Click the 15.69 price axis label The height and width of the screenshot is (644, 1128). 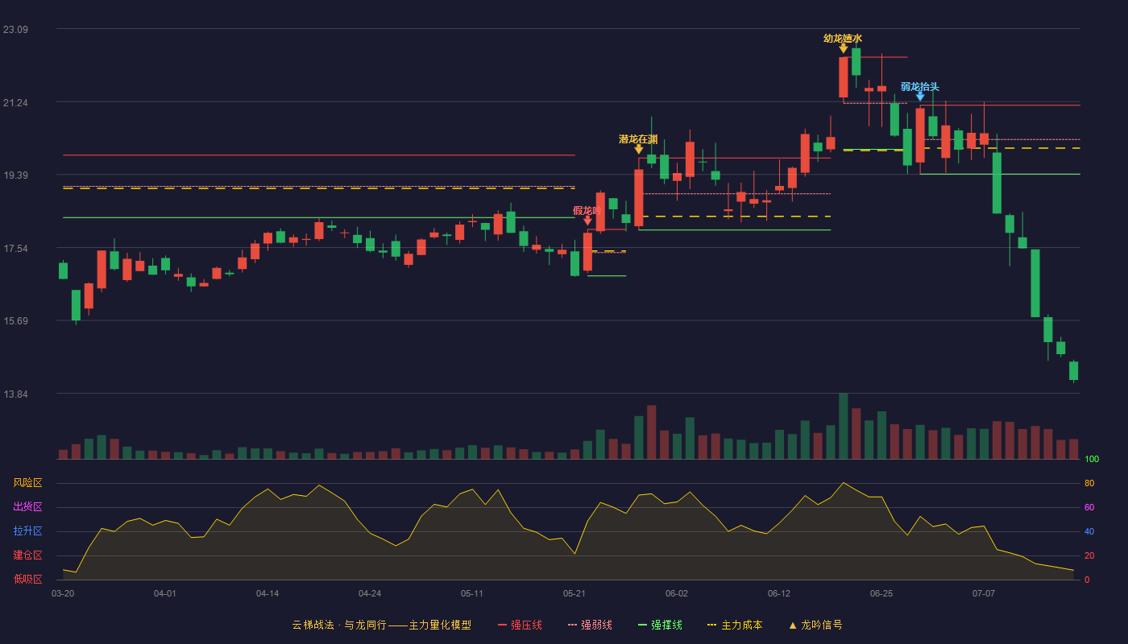[x=15, y=321]
